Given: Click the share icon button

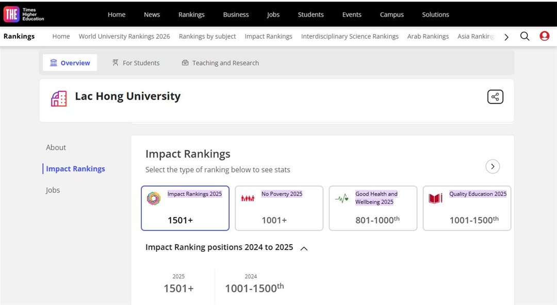Looking at the screenshot, I should (x=495, y=97).
